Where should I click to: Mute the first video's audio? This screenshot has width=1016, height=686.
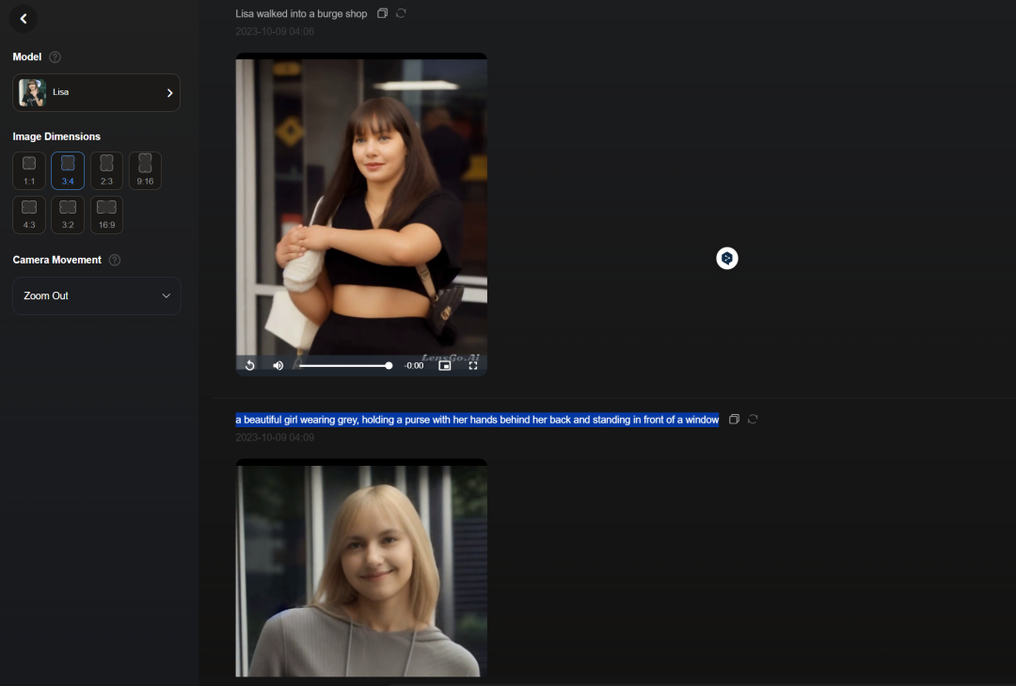[278, 366]
